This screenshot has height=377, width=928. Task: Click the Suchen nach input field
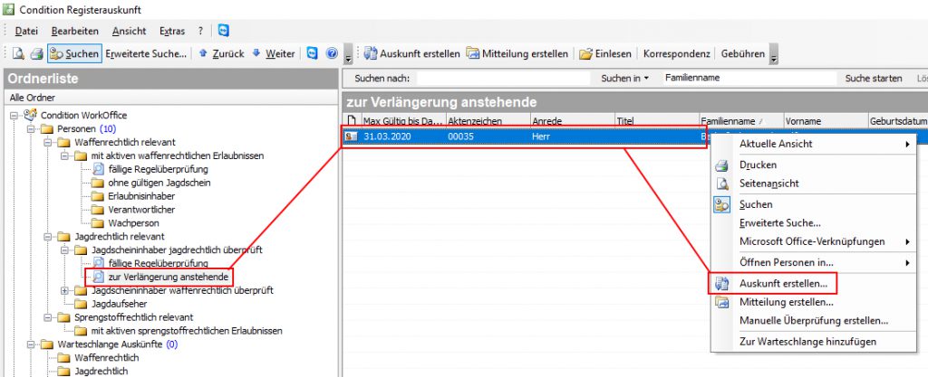click(x=509, y=79)
